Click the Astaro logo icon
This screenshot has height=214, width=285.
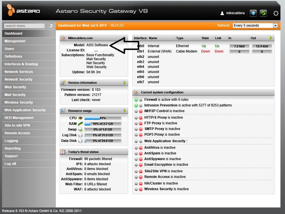coord(11,10)
